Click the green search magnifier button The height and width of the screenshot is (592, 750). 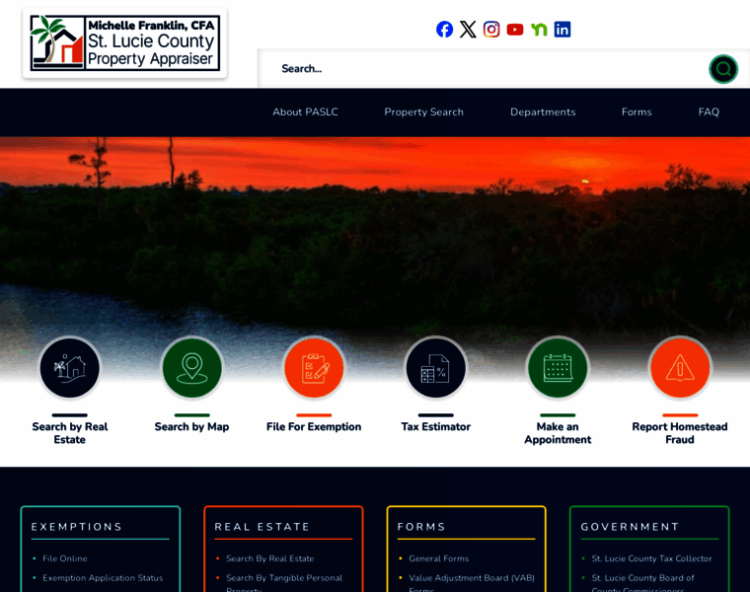722,69
